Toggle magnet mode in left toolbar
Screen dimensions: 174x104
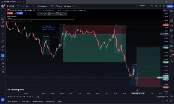(x=3, y=55)
